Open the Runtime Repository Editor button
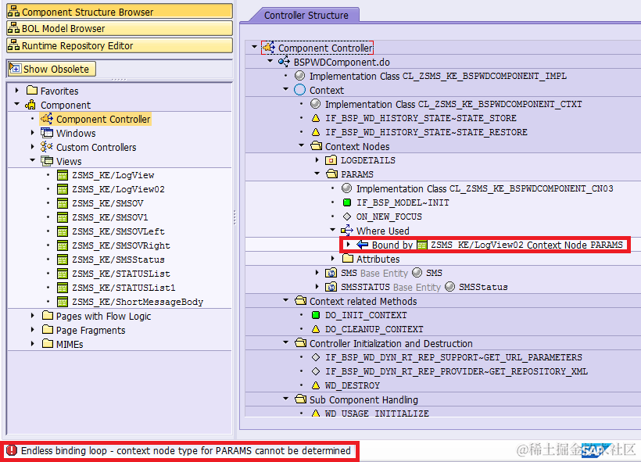This screenshot has width=641, height=462. [x=120, y=46]
